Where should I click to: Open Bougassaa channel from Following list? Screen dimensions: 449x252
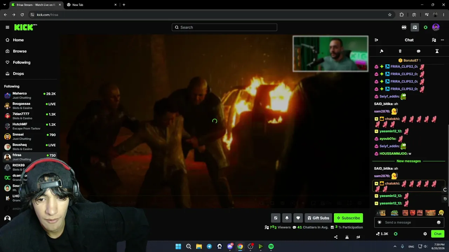pyautogui.click(x=30, y=105)
